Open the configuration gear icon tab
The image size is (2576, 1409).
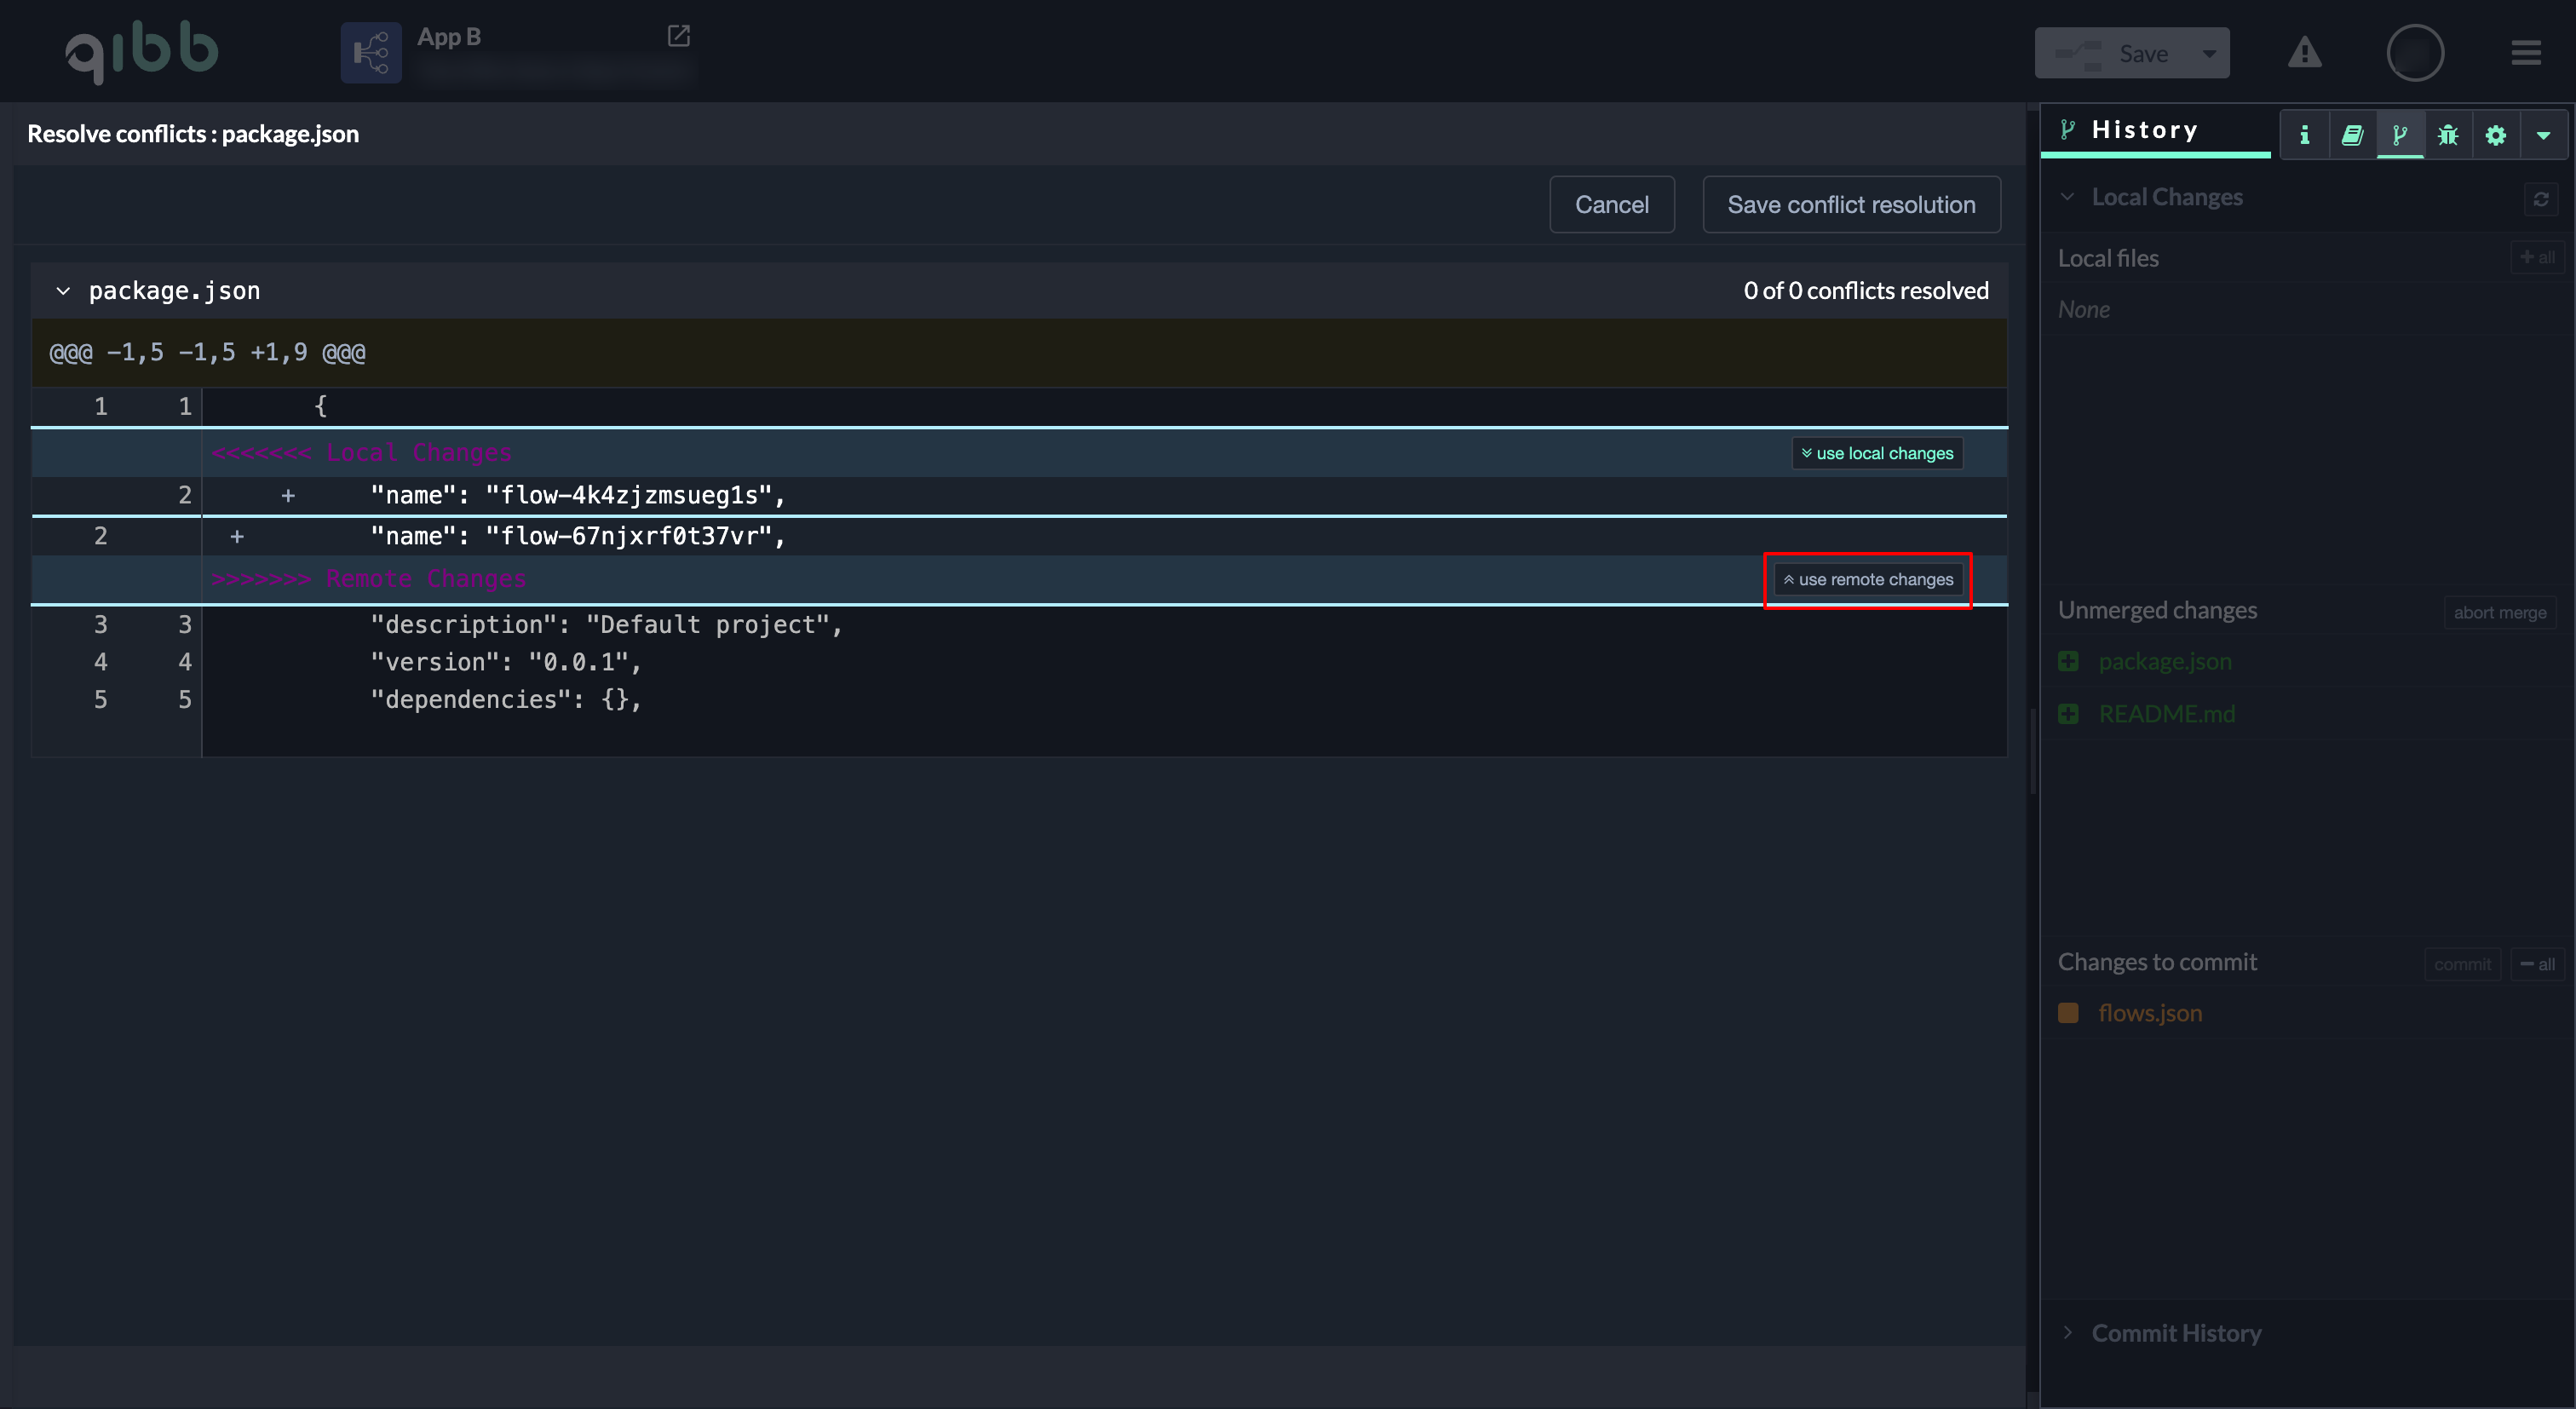click(x=2495, y=135)
